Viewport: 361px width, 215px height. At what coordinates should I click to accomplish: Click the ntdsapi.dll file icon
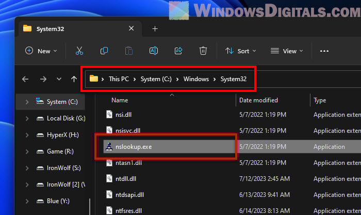[x=109, y=194]
